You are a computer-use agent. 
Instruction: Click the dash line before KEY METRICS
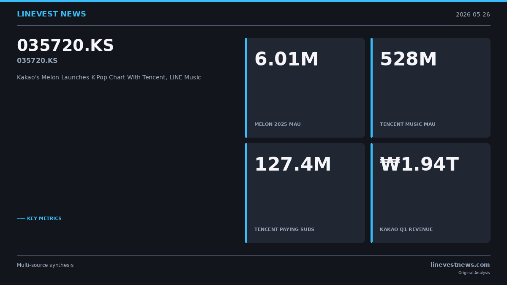21,219
